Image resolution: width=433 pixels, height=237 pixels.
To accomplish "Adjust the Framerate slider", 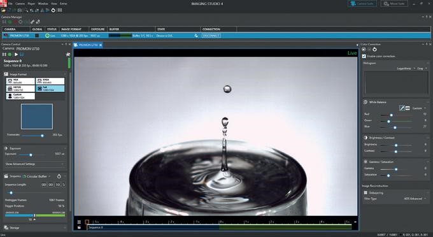I will [x=42, y=135].
